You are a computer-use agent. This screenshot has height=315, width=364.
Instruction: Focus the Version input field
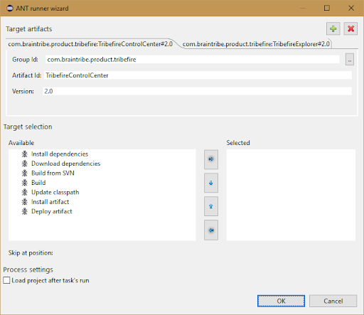[198, 91]
